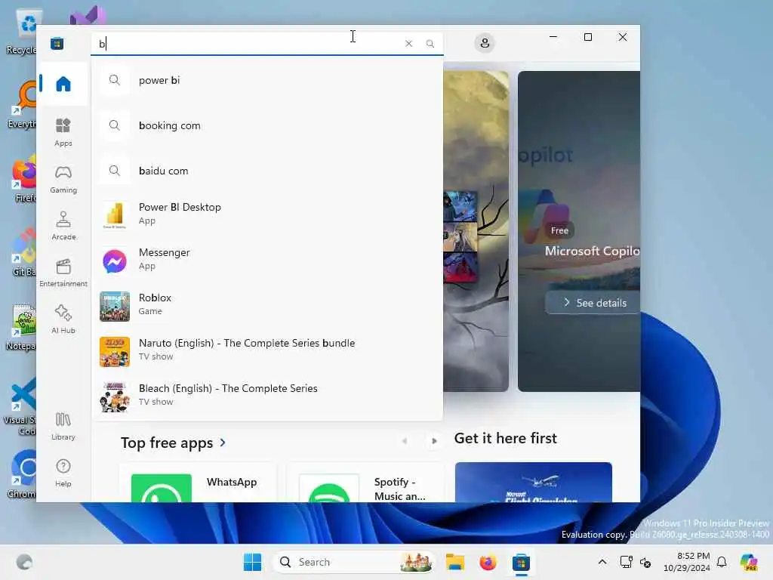Image resolution: width=773 pixels, height=580 pixels.
Task: Open the Messenger app result
Action: [x=267, y=260]
